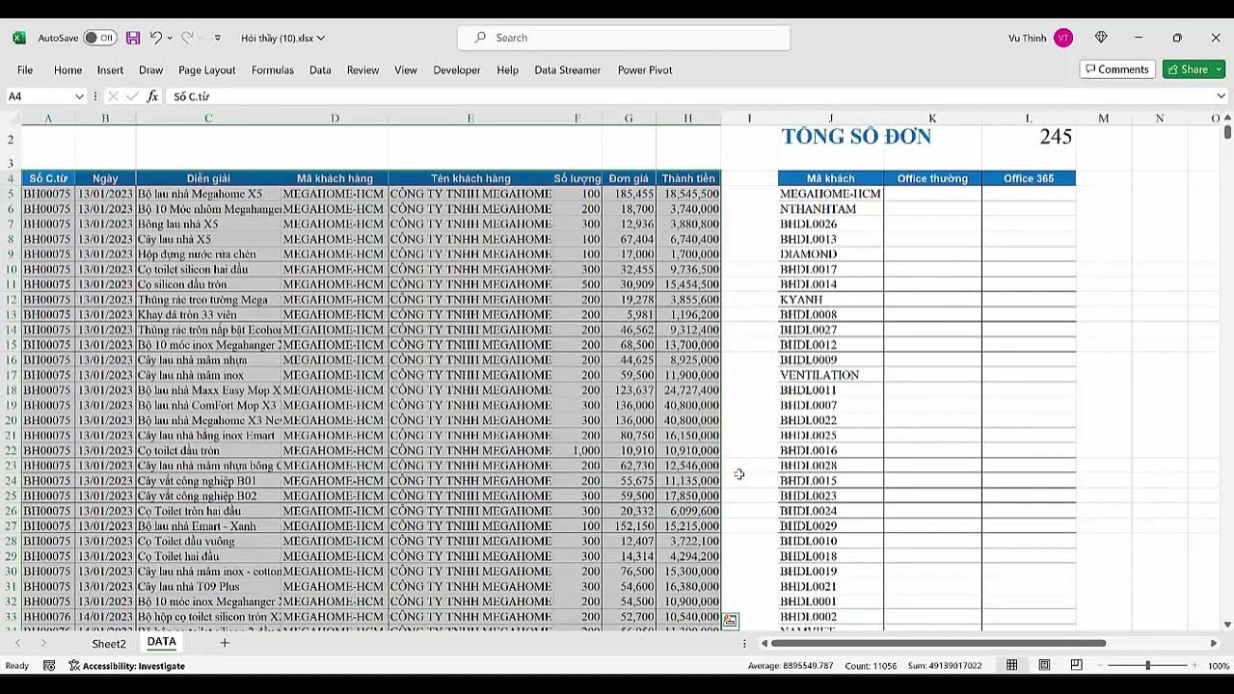Click the 100% zoom level
This screenshot has width=1234, height=694.
[x=1219, y=666]
